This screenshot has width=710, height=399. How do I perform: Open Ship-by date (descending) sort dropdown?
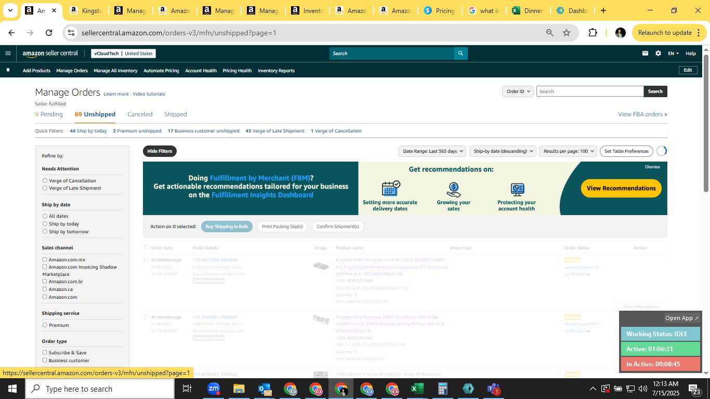503,151
